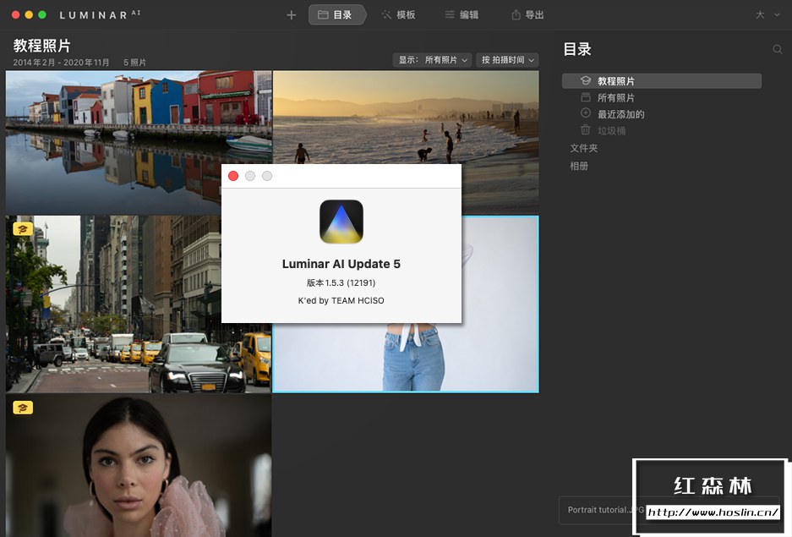Open the 导出 export tab
792x537 pixels.
(x=527, y=15)
